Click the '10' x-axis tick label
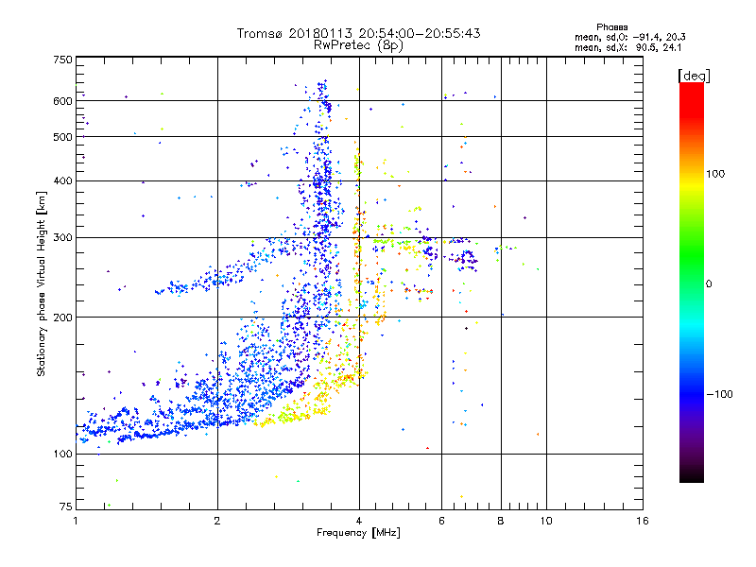The image size is (756, 567). tap(546, 521)
